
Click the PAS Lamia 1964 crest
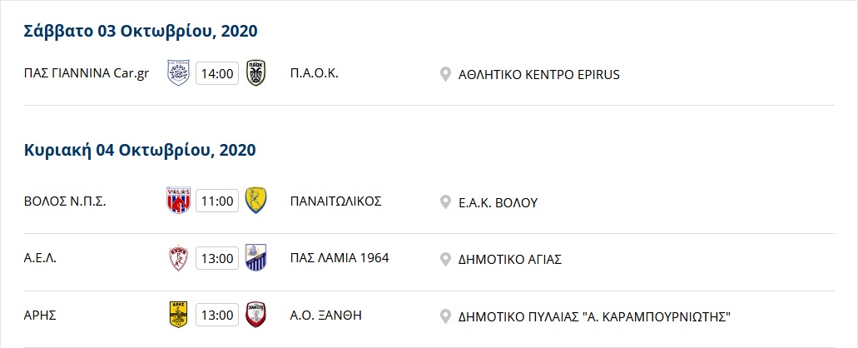coord(256,258)
